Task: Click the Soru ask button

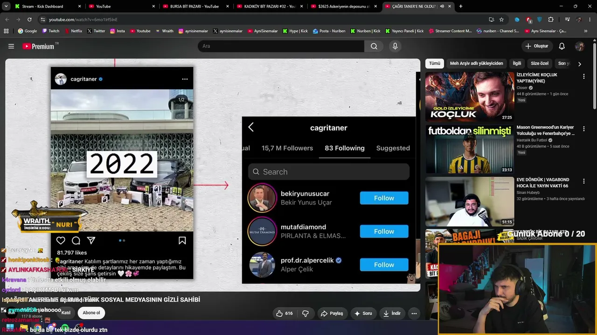Action: 363,314
